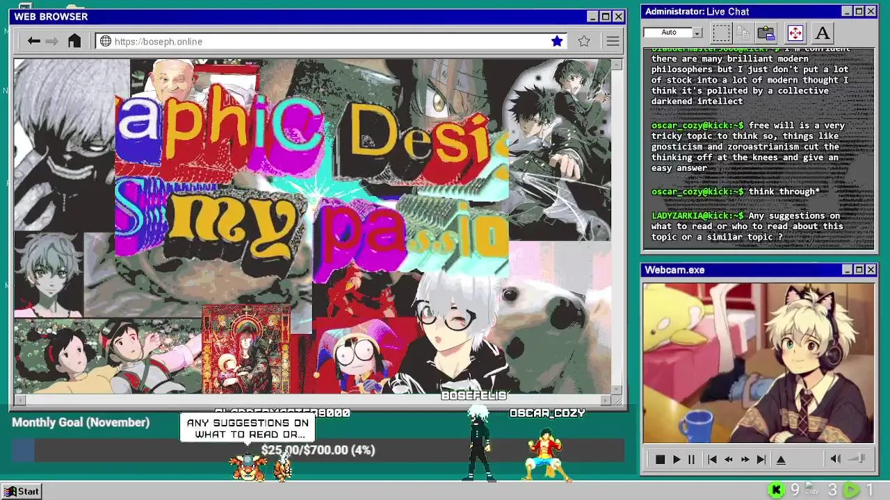
Task: Close the Web Browser window
Action: coord(618,17)
